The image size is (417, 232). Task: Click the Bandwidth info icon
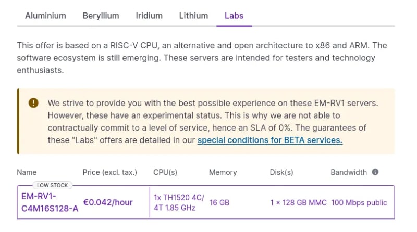point(375,172)
